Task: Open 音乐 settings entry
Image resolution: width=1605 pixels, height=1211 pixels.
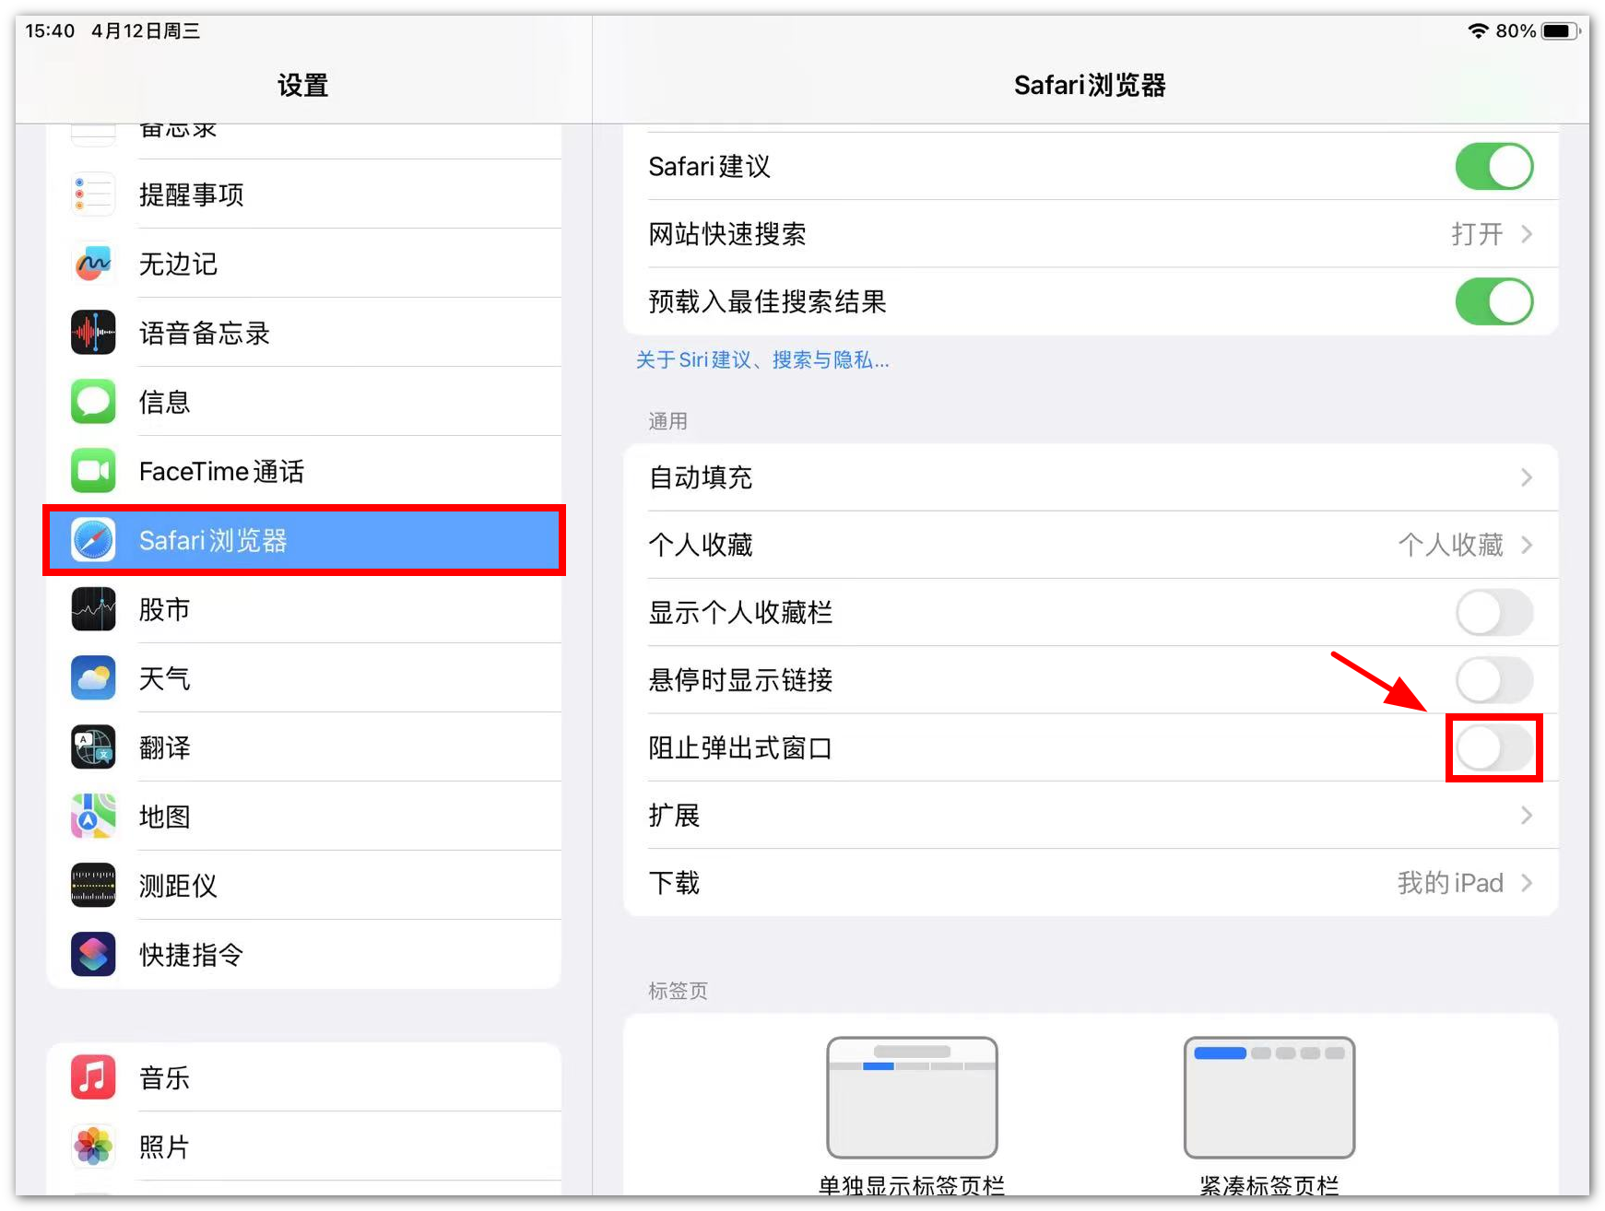Action: (304, 1077)
